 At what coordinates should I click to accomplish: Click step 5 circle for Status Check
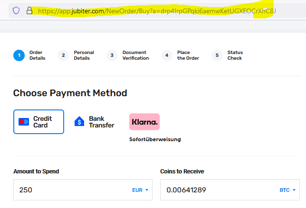tap(217, 55)
